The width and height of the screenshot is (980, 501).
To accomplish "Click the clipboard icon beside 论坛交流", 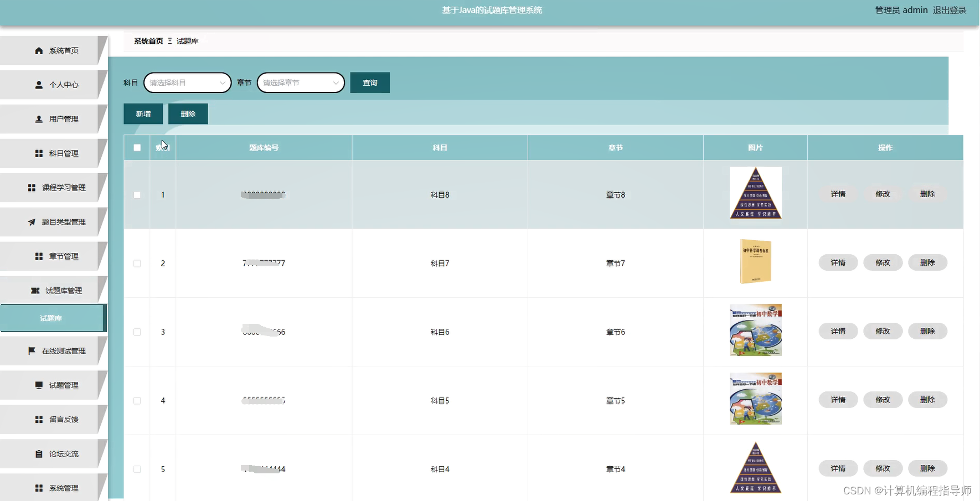I will point(39,453).
